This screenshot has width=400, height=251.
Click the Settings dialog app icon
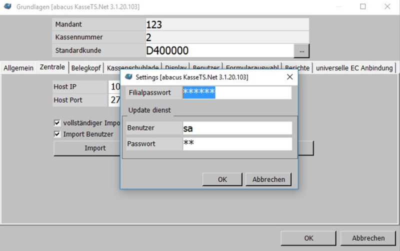coord(128,77)
